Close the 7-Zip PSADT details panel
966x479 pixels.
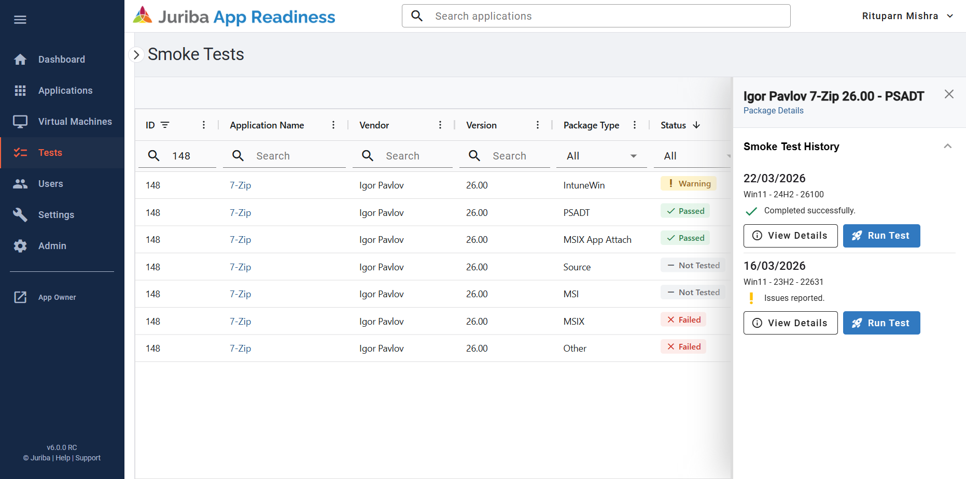click(949, 94)
